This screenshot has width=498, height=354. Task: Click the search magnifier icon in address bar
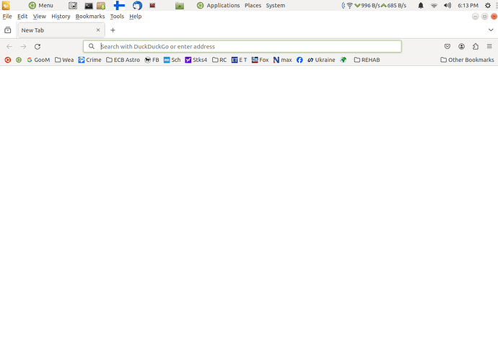[92, 46]
